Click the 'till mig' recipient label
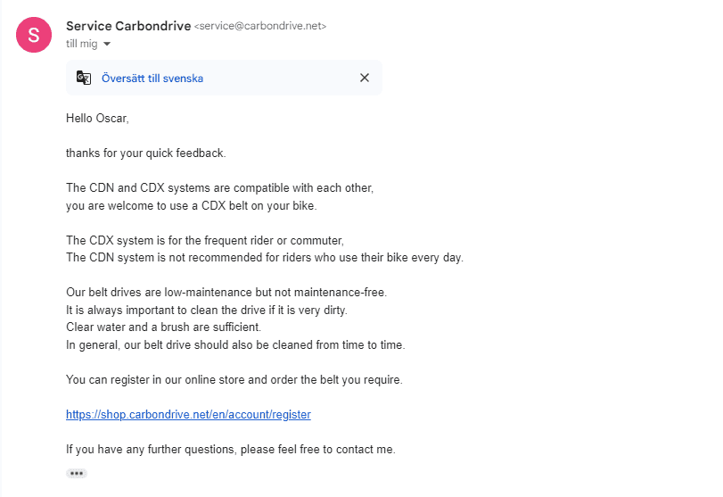 pos(82,44)
